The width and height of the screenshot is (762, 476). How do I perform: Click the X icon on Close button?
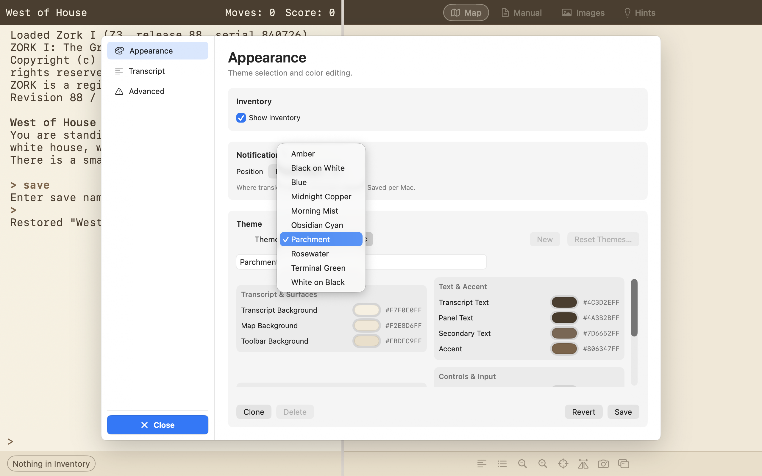[145, 425]
